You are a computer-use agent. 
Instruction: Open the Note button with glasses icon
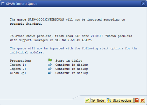pyautogui.click(x=98, y=100)
